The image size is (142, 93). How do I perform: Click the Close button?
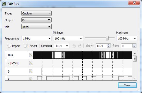(127, 85)
